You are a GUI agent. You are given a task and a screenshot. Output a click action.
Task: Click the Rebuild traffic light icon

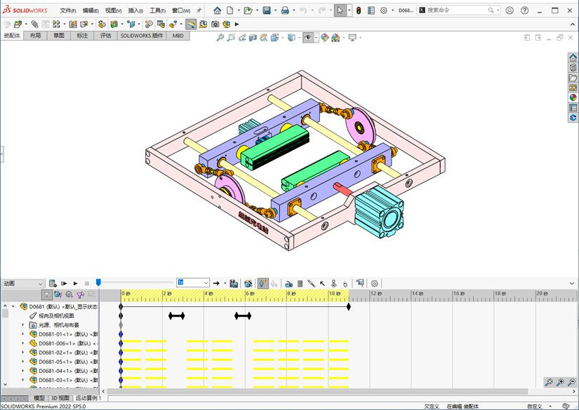359,11
